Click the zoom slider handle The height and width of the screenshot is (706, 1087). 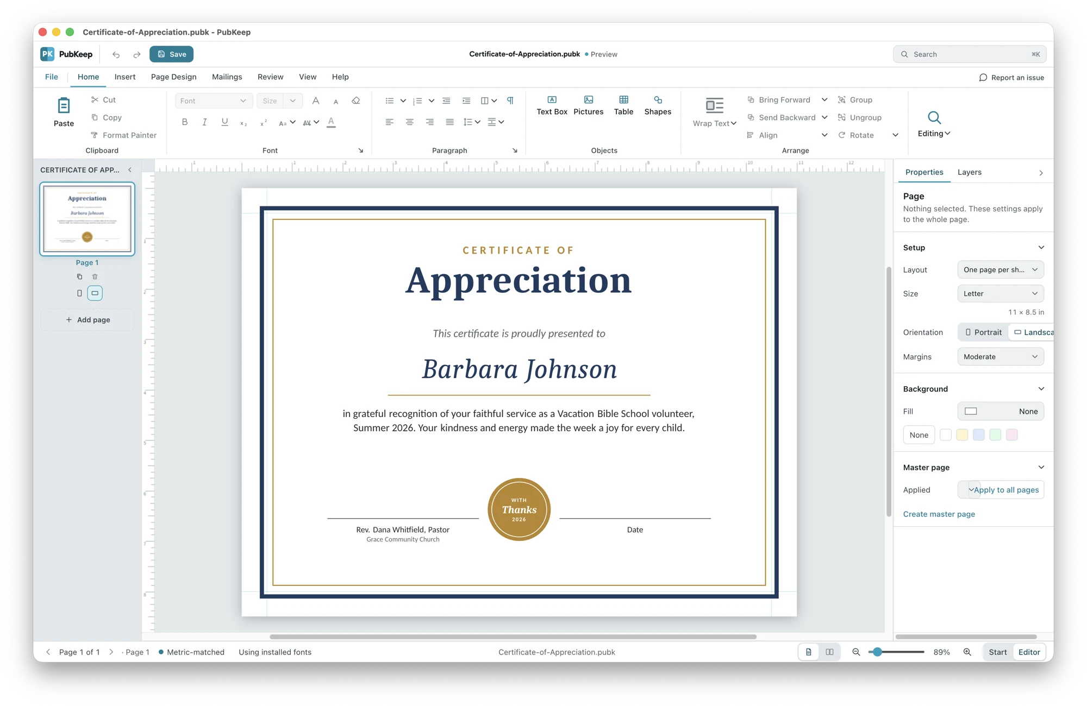coord(877,652)
